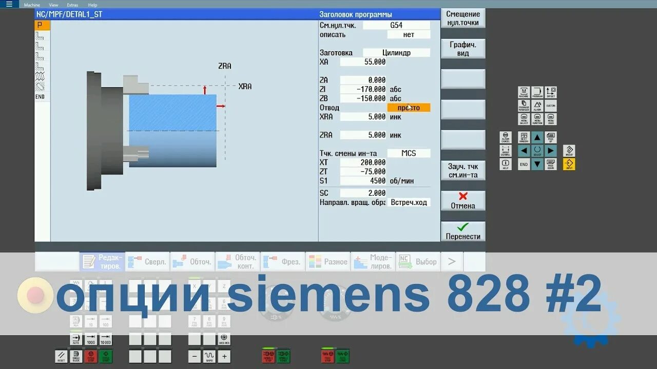Click the keypad END key
The width and height of the screenshot is (657, 369).
point(524,164)
